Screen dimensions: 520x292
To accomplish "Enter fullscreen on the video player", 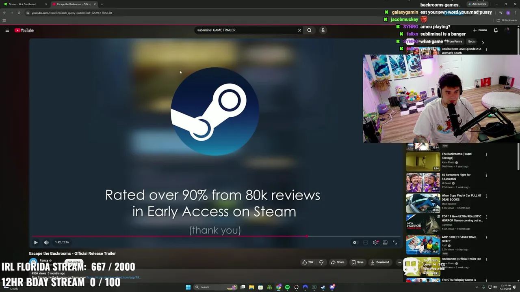I will (x=395, y=243).
